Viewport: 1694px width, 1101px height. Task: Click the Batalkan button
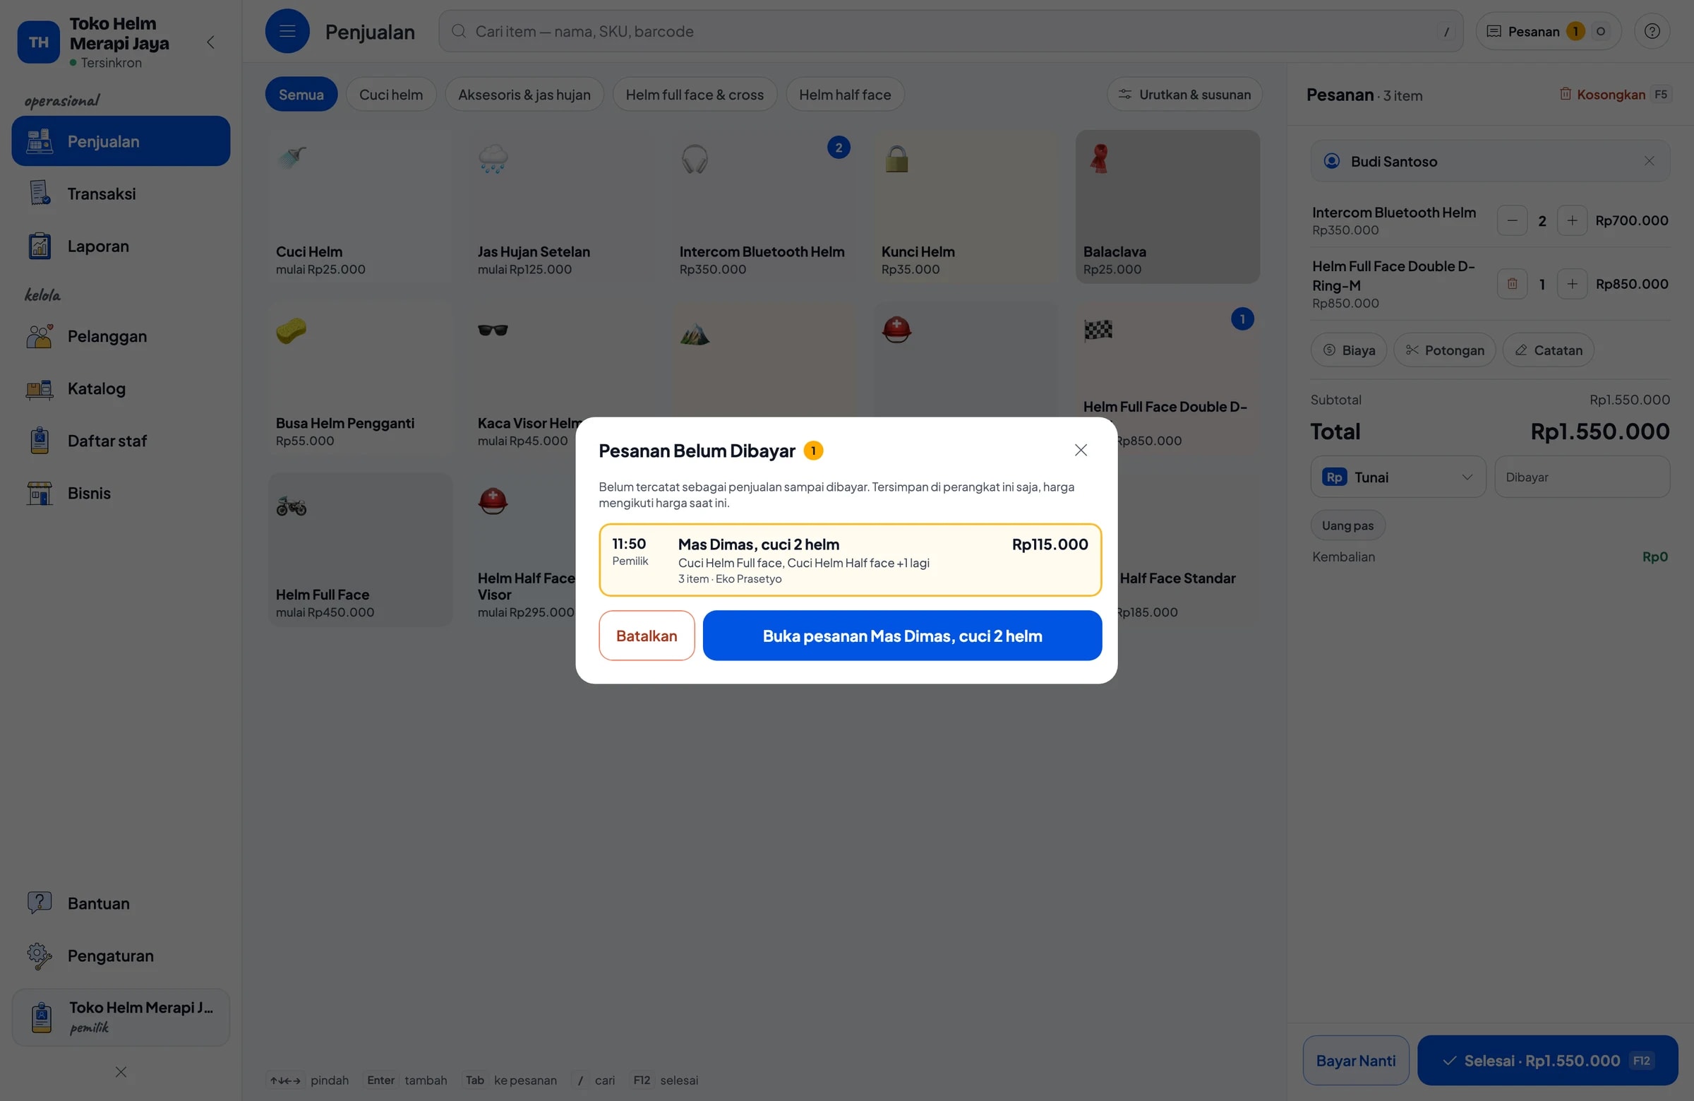click(647, 636)
